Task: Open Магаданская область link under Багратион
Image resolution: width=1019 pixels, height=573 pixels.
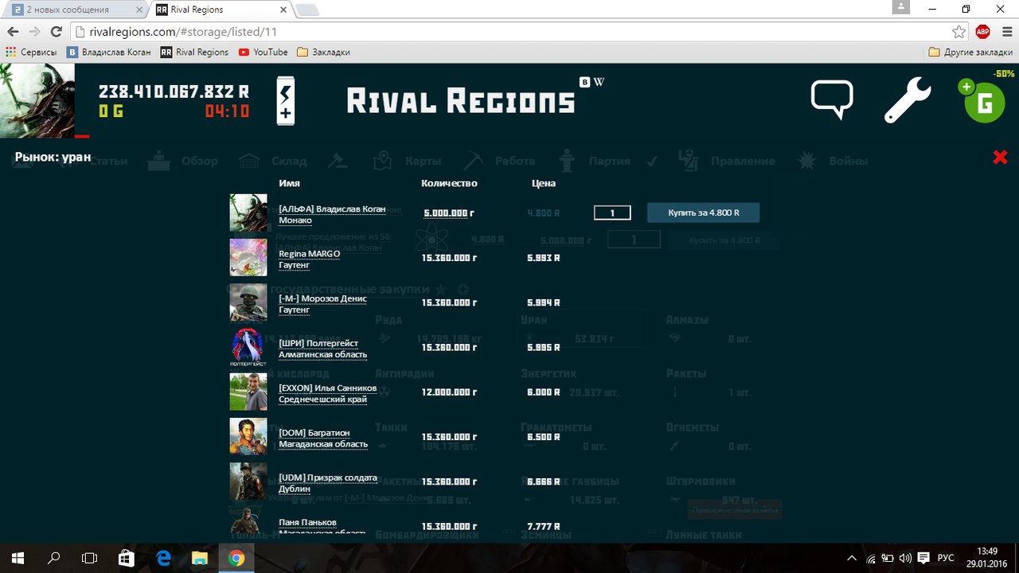Action: click(x=323, y=444)
